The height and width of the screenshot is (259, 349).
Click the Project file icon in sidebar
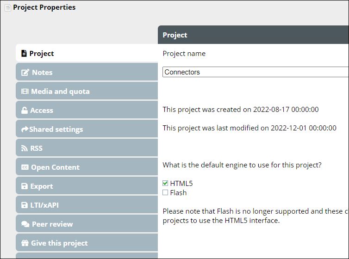coord(24,54)
